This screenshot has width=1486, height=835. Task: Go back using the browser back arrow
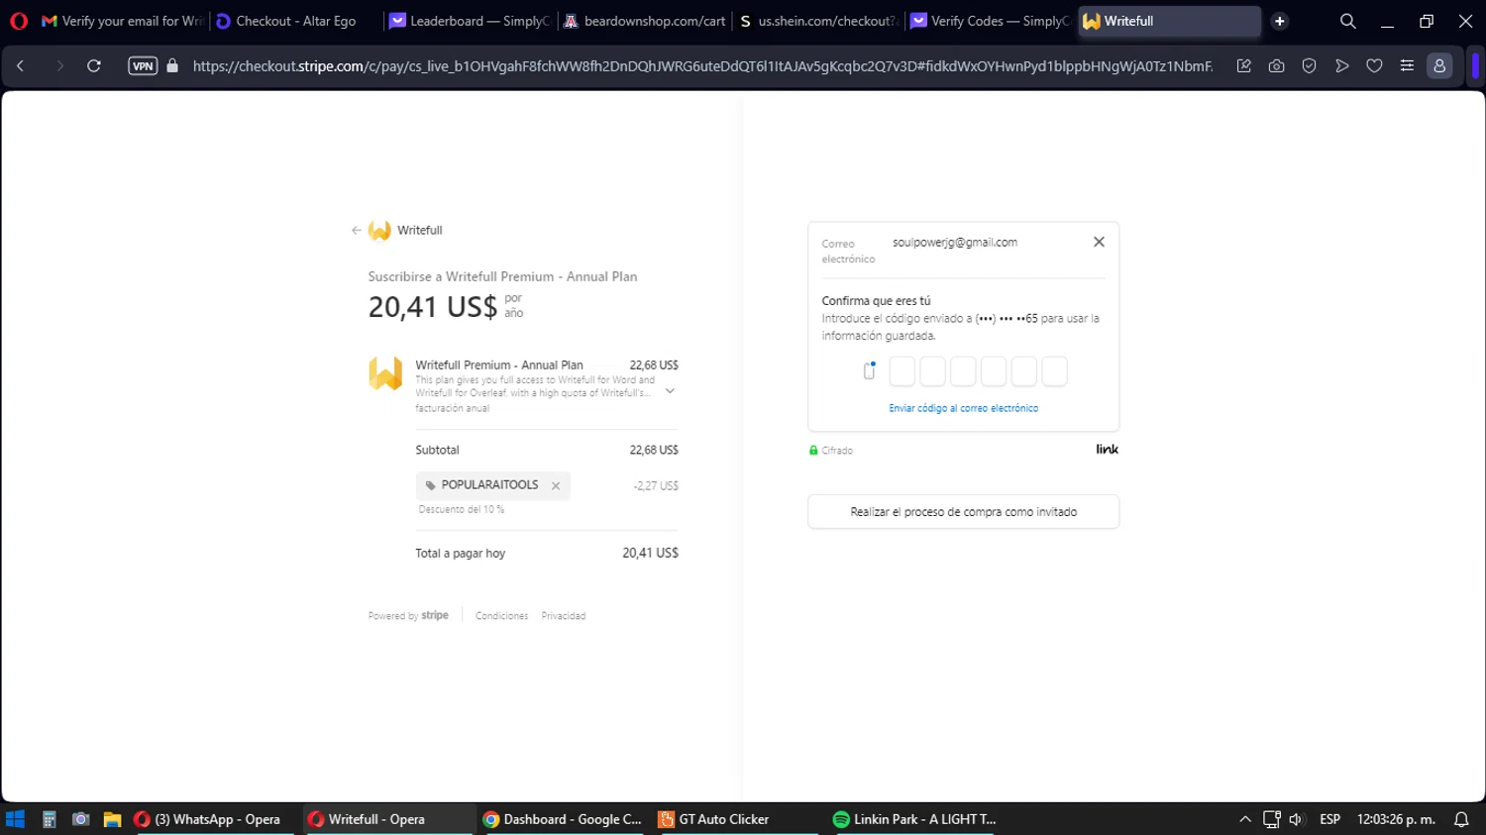point(20,66)
